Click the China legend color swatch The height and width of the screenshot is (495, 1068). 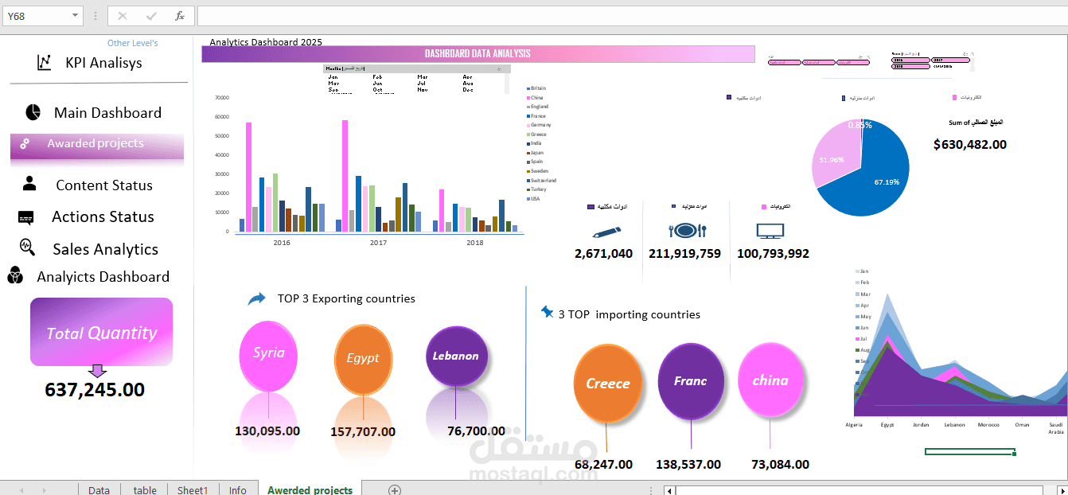[528, 97]
